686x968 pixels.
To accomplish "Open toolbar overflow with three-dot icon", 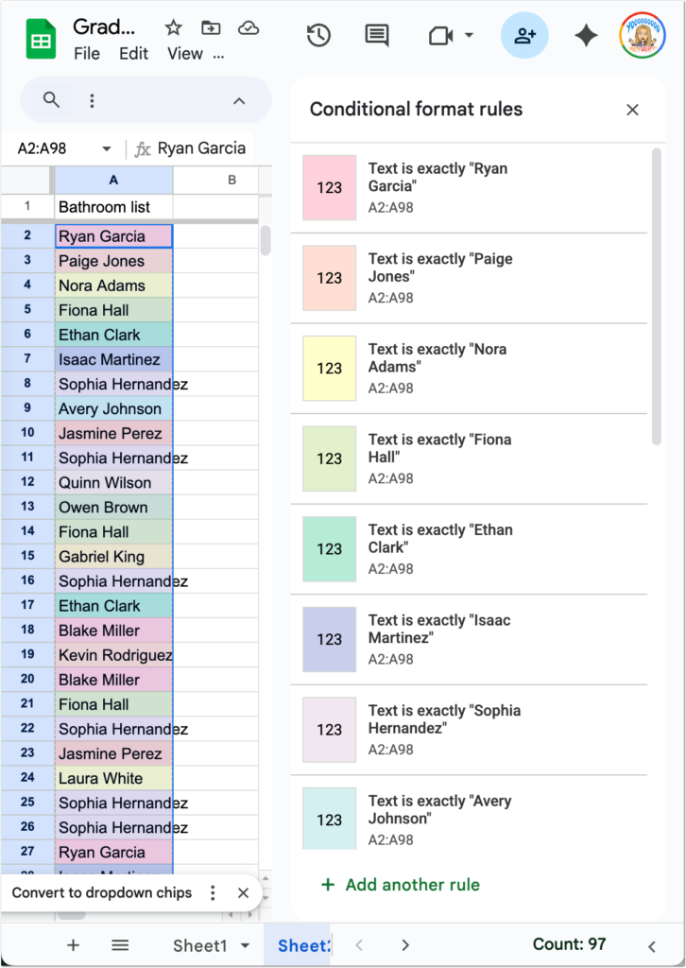I will point(92,100).
